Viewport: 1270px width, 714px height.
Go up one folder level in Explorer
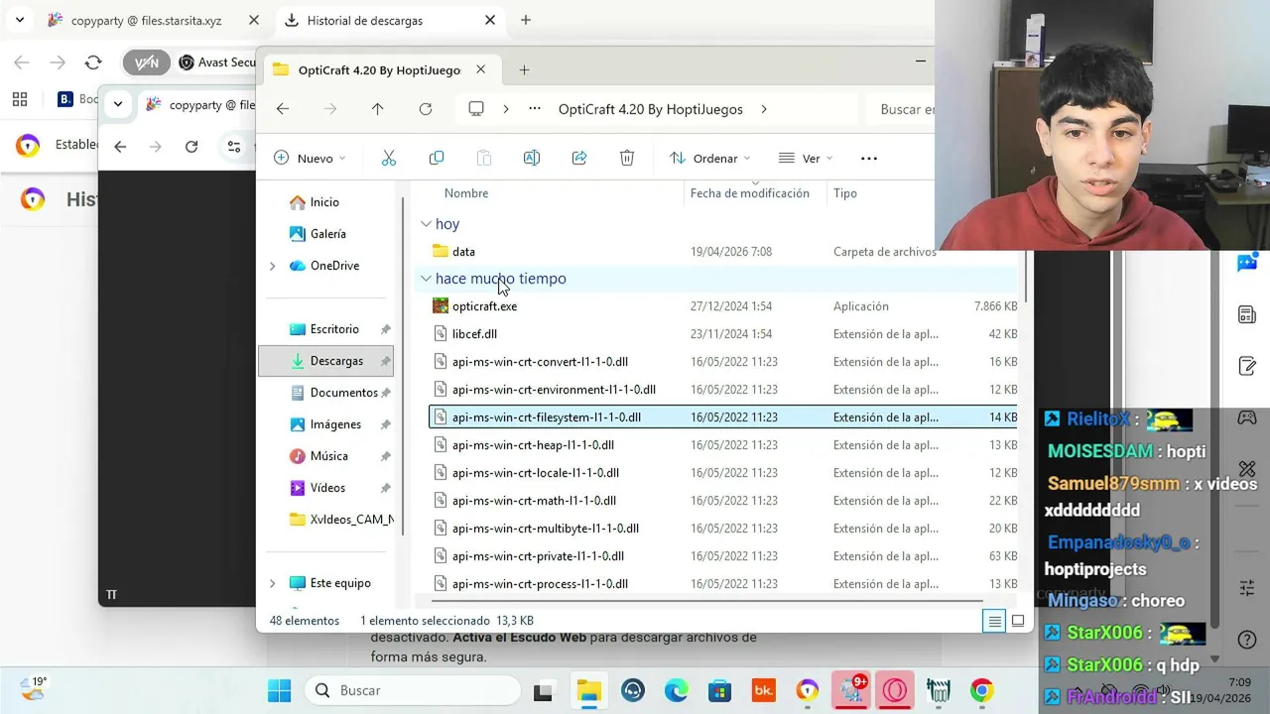point(377,109)
